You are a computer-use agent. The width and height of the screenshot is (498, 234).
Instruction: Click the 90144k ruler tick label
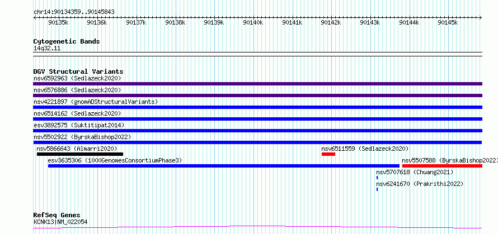tap(409, 22)
